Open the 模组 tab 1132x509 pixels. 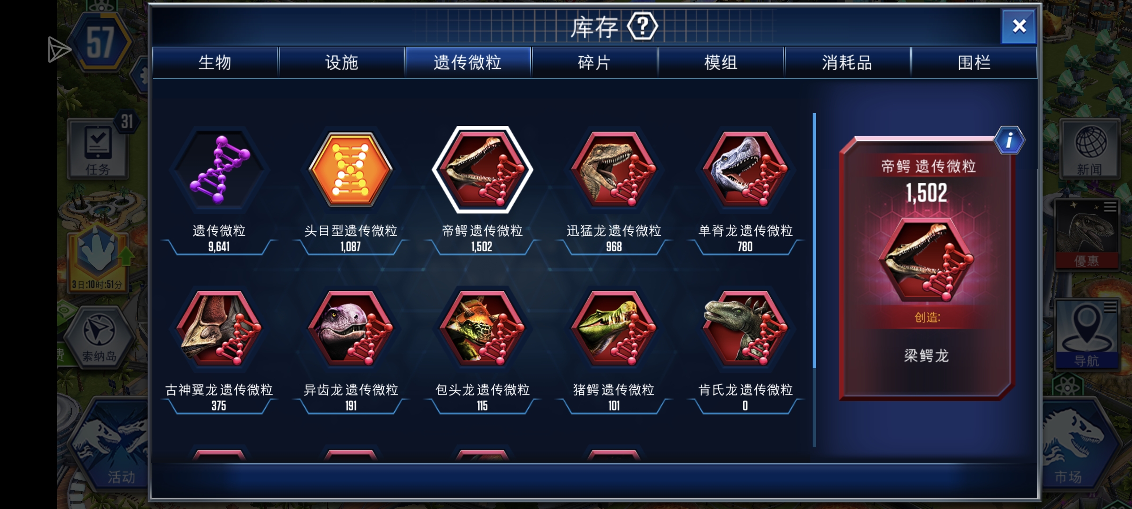[721, 62]
